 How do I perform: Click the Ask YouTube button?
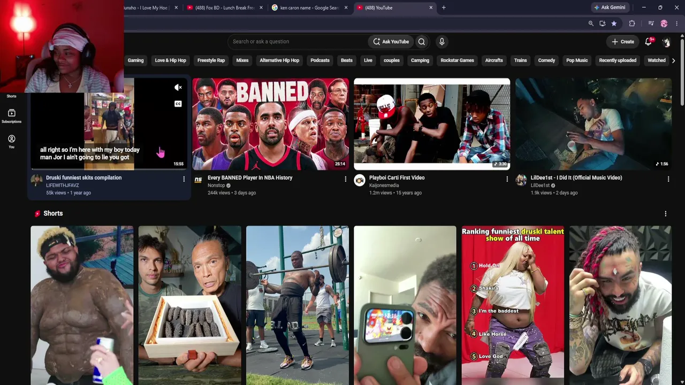click(x=391, y=42)
